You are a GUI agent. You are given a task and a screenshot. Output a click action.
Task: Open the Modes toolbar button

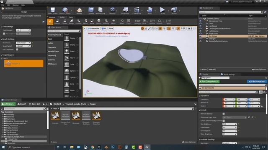79,11
